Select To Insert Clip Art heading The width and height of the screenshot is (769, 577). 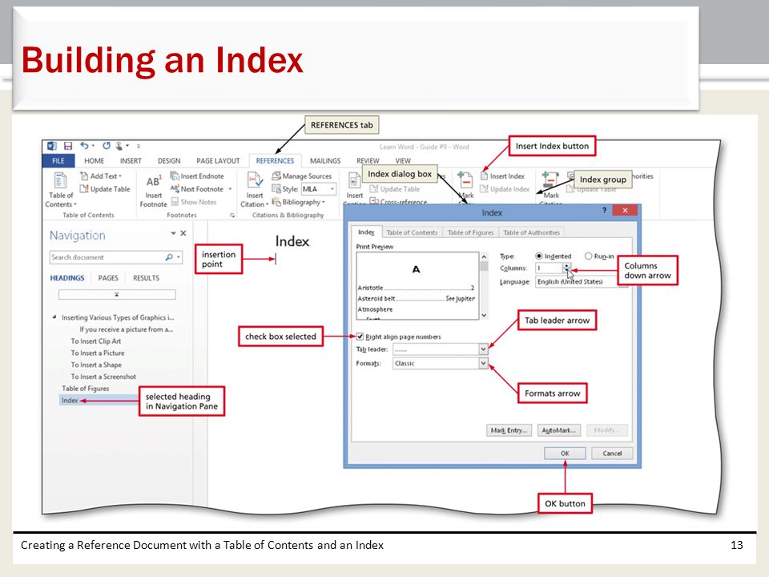pyautogui.click(x=95, y=341)
